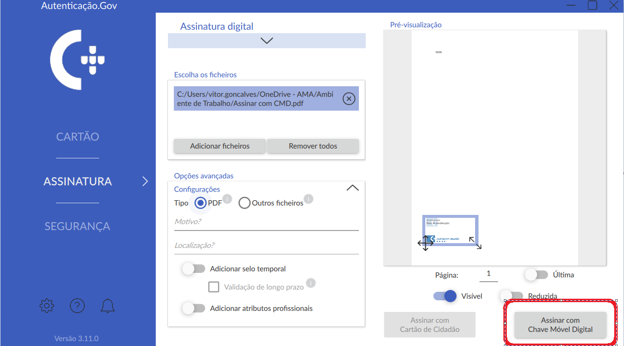This screenshot has width=624, height=346.
Task: Click the Localização input field
Action: tap(267, 246)
